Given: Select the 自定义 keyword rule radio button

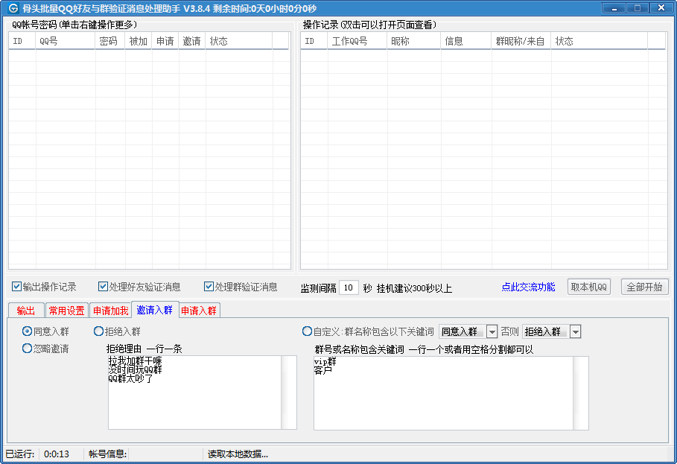Looking at the screenshot, I should pyautogui.click(x=307, y=331).
